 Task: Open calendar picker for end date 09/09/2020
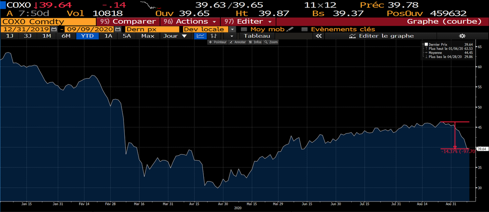pos(118,29)
